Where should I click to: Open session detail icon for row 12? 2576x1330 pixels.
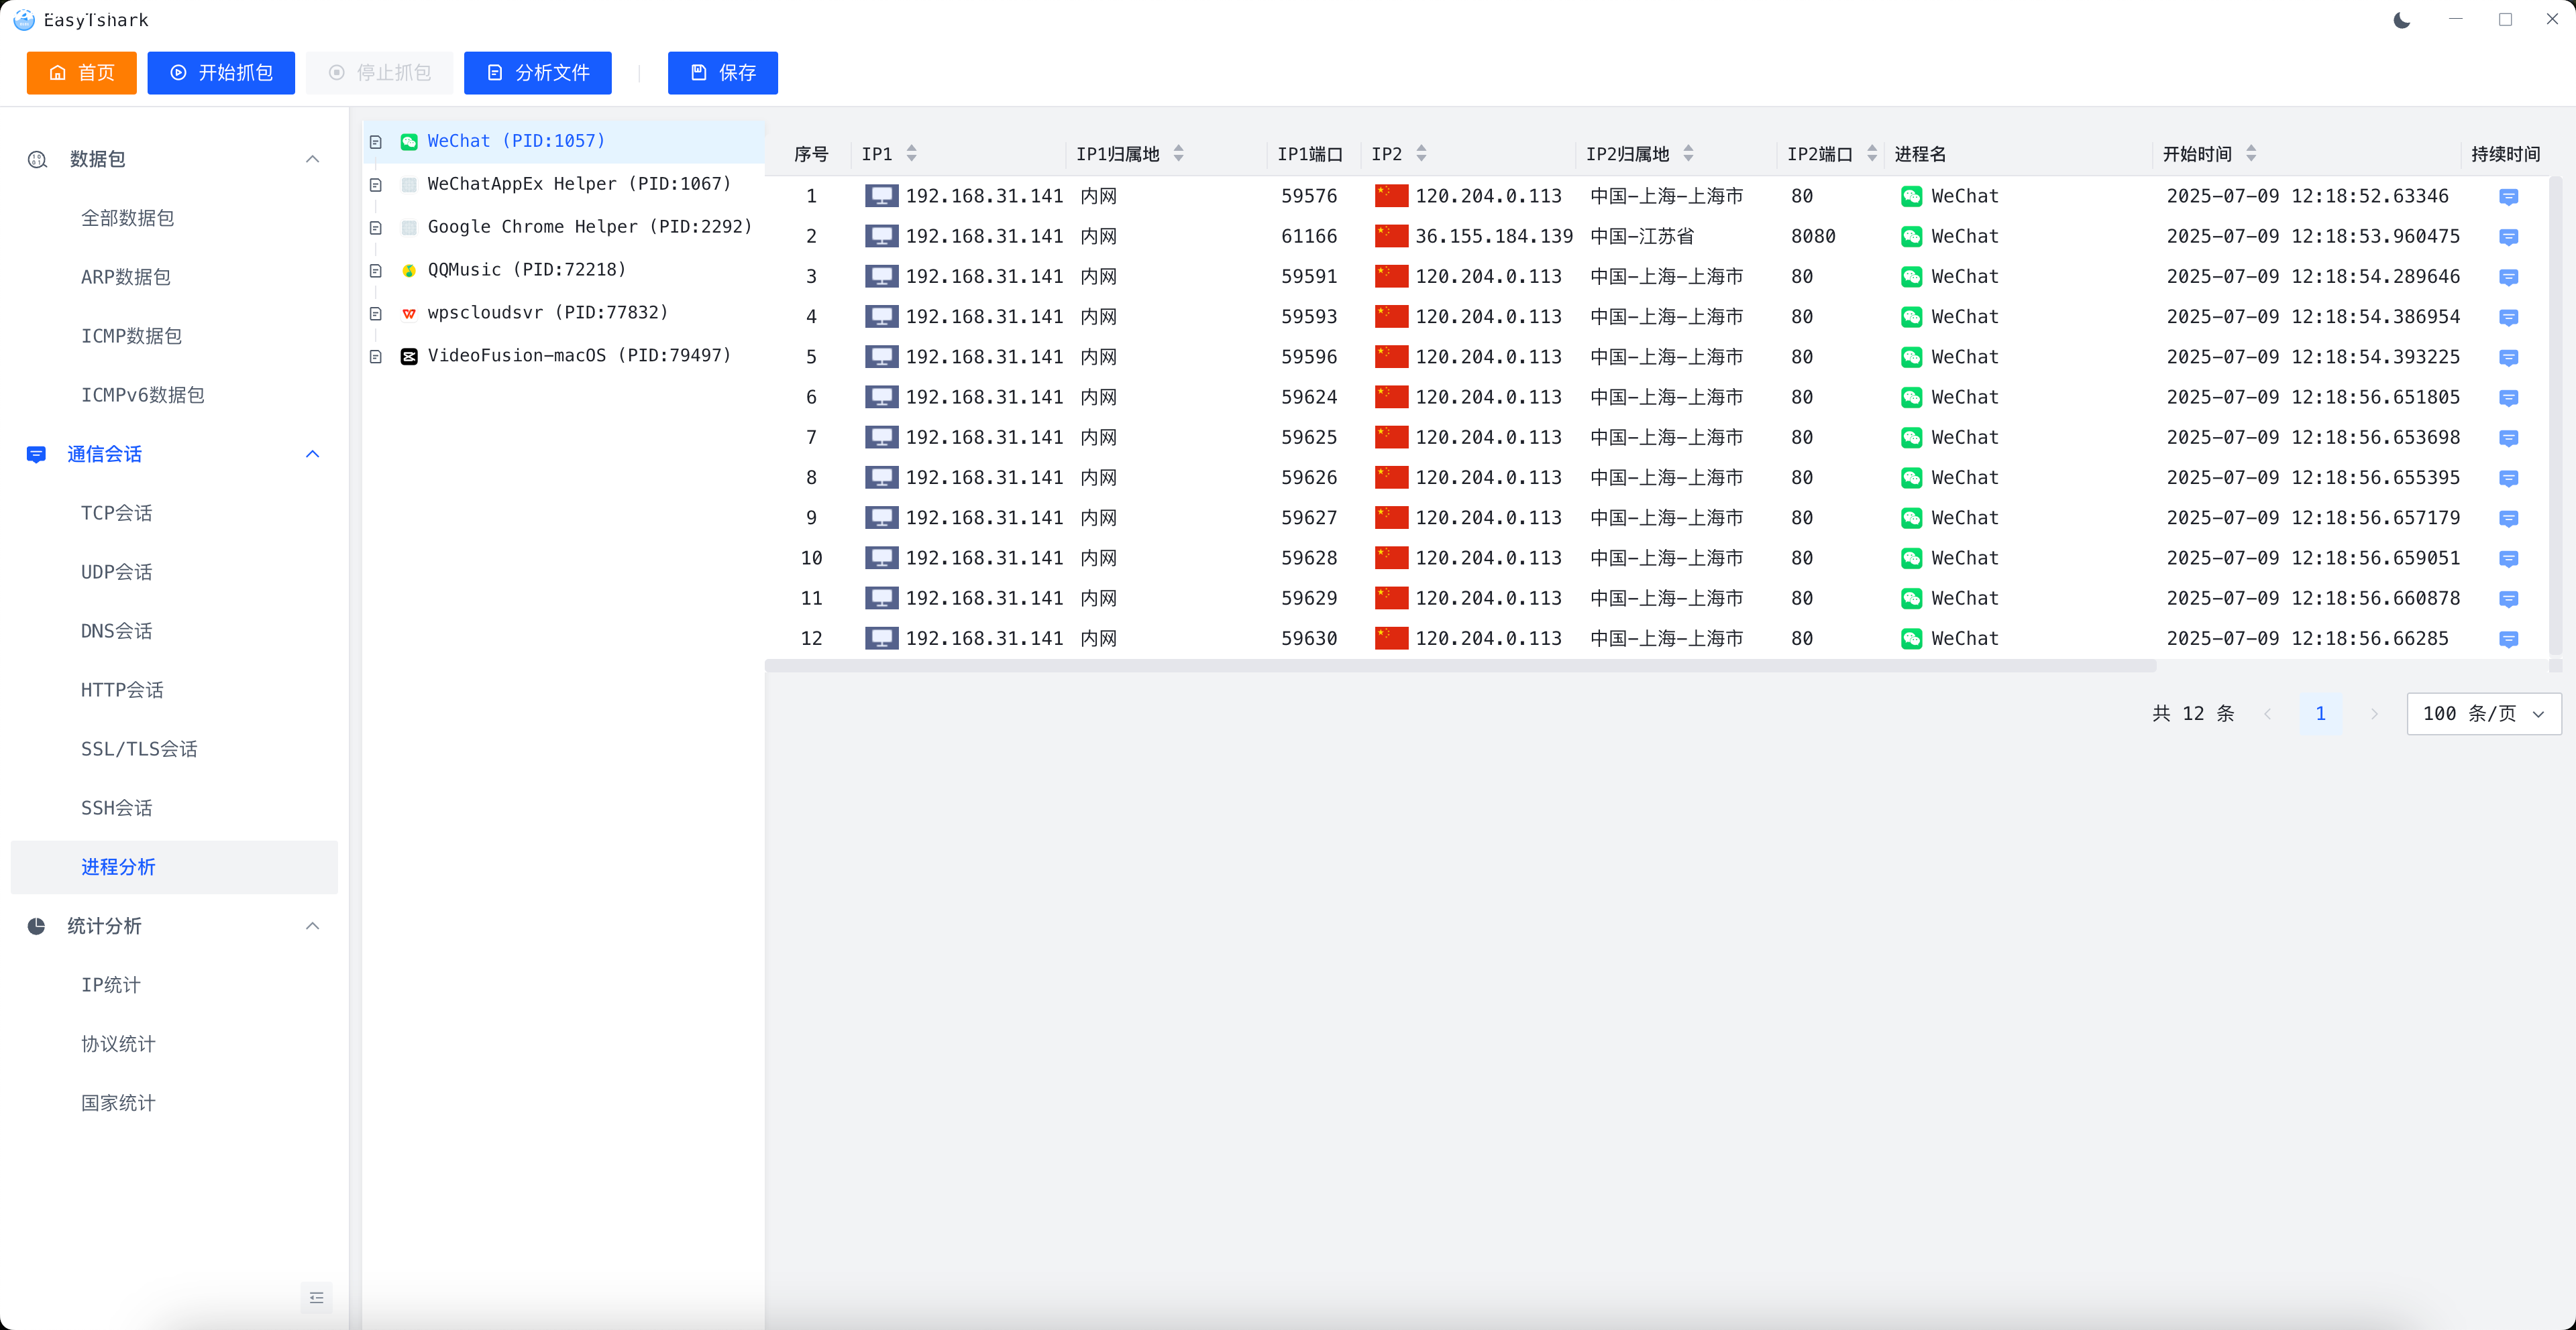point(2508,640)
